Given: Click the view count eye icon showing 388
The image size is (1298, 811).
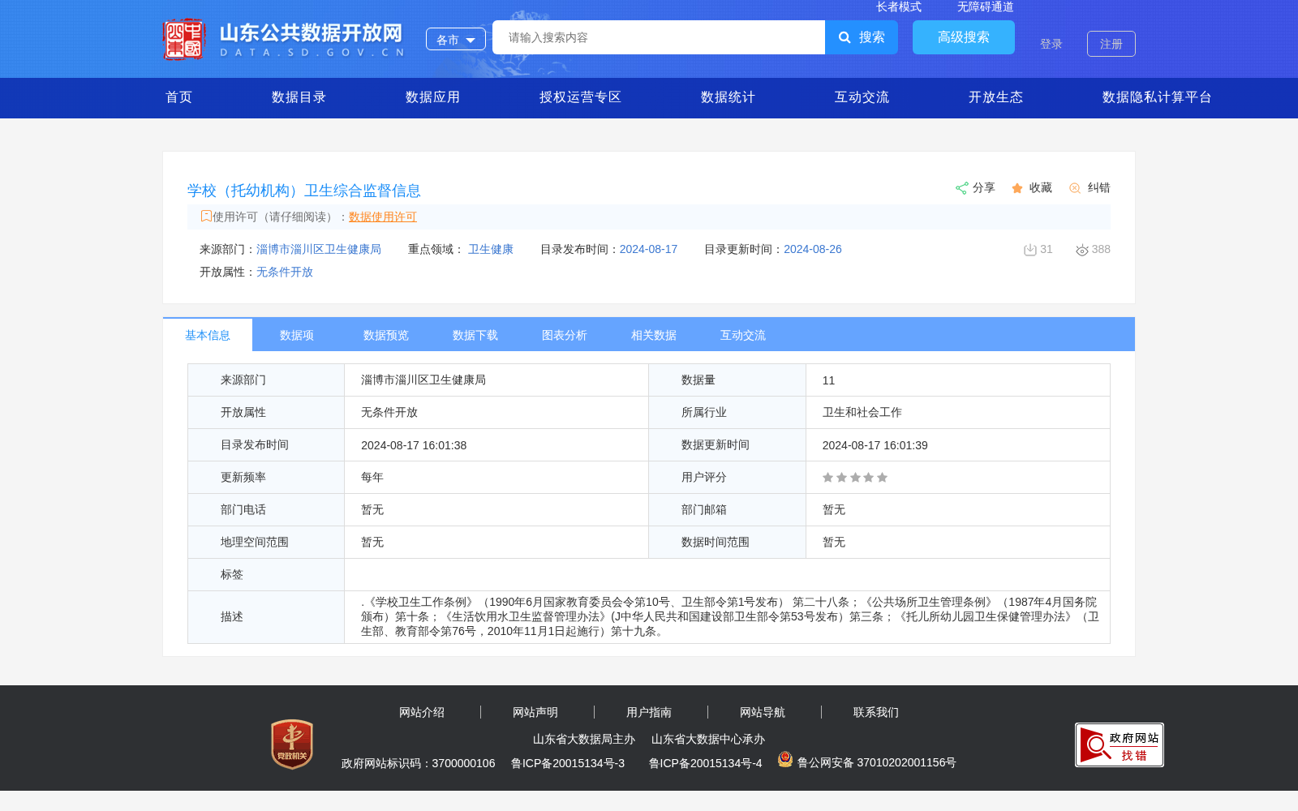Looking at the screenshot, I should pyautogui.click(x=1082, y=251).
